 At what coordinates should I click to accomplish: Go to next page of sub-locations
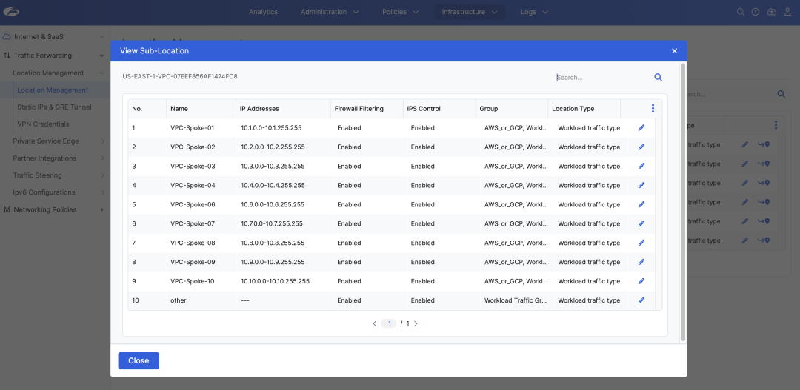tap(416, 323)
